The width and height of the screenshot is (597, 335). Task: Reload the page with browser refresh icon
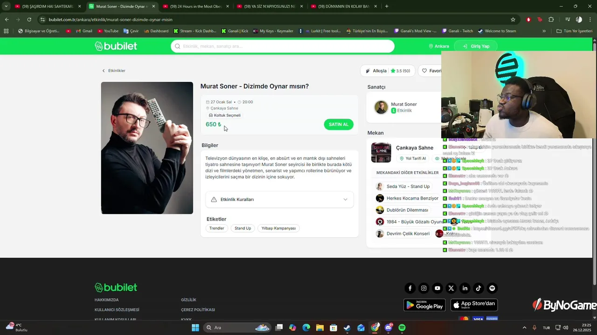pos(29,20)
